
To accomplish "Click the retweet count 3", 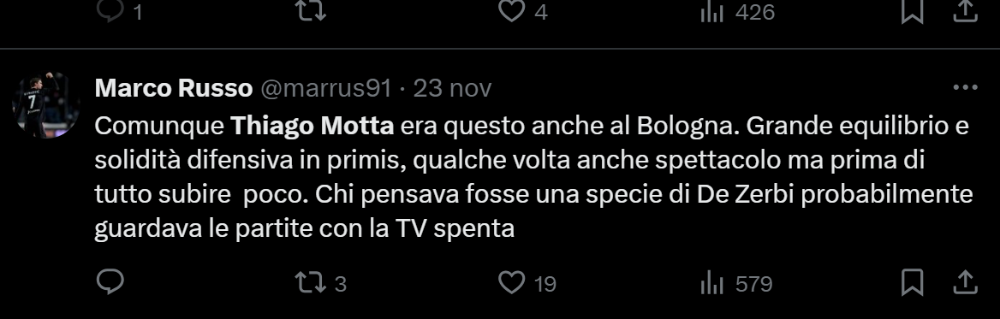I will [341, 283].
